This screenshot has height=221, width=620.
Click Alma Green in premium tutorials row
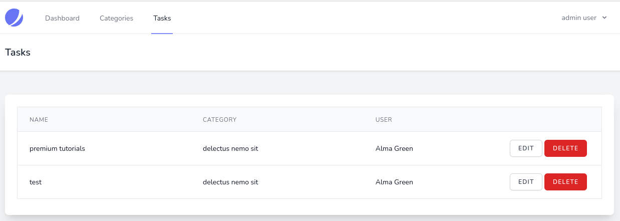tap(394, 148)
